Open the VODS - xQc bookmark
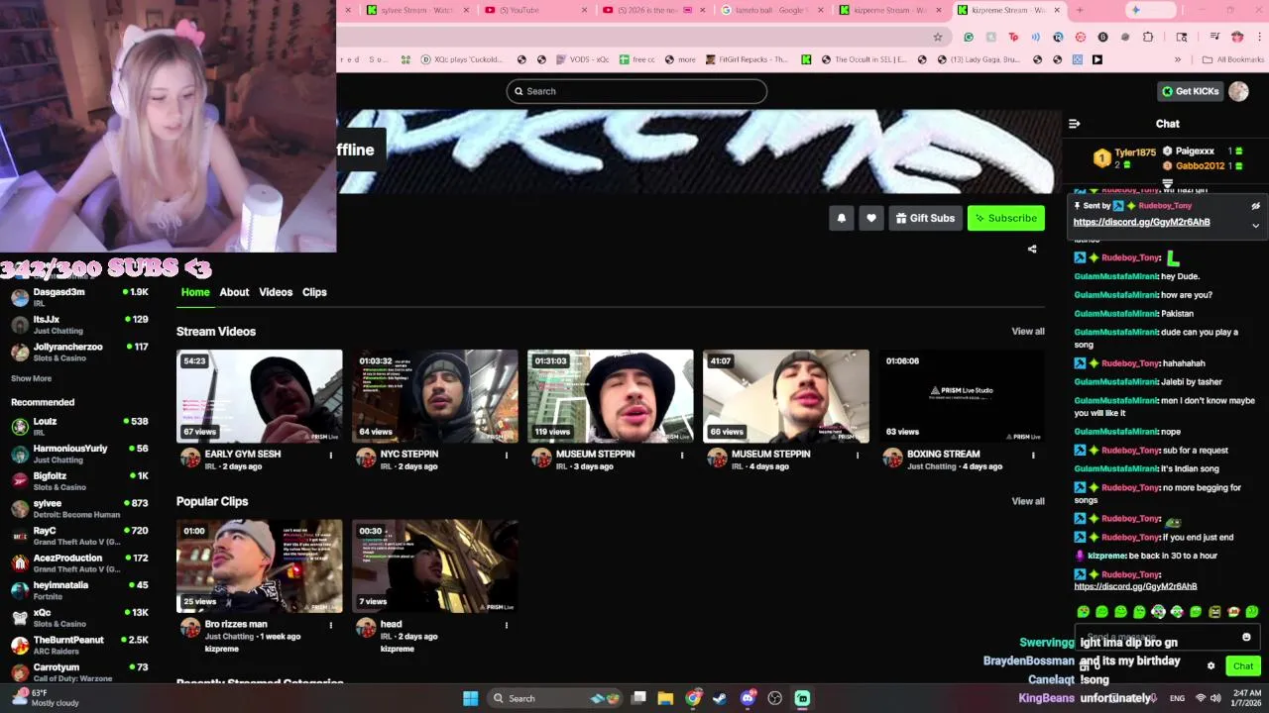This screenshot has height=713, width=1269. 581,59
